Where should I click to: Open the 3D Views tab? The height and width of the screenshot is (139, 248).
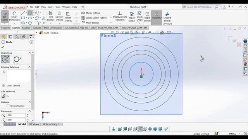[34, 124]
